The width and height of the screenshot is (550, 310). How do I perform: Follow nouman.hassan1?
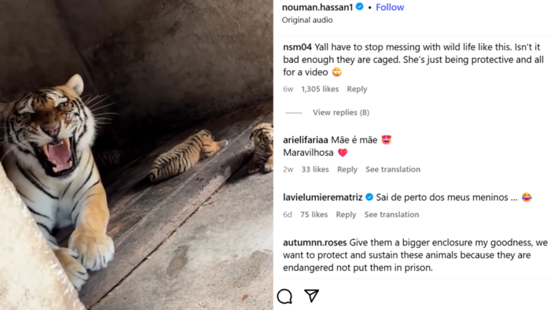click(x=390, y=7)
